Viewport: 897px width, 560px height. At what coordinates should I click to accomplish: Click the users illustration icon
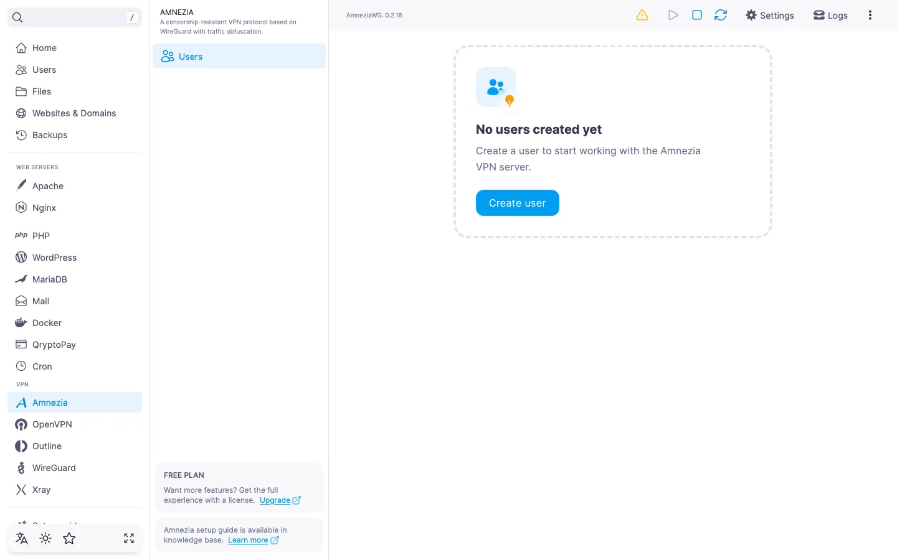pos(496,87)
